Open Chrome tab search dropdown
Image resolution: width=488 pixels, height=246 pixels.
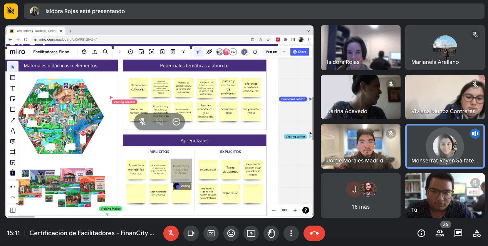309,31
